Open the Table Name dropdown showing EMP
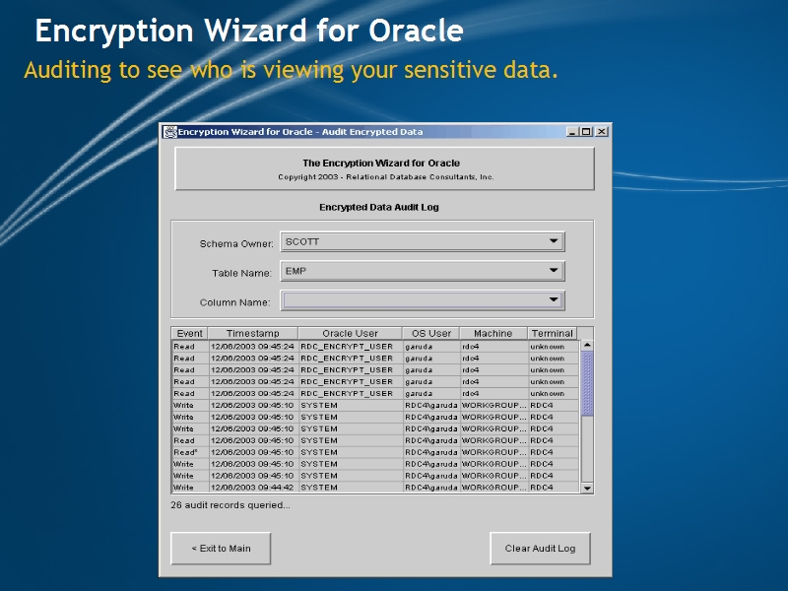 423,271
